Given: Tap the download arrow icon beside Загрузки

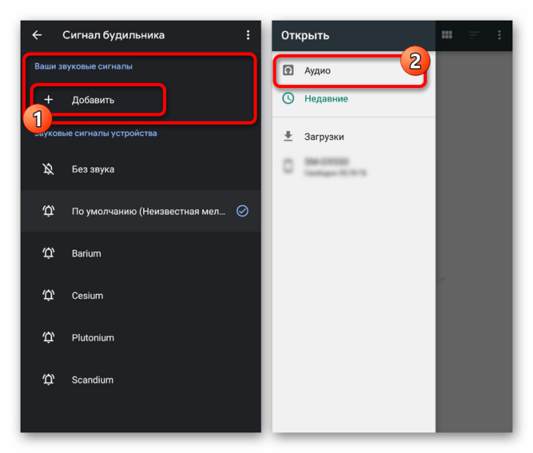Looking at the screenshot, I should click(x=289, y=136).
